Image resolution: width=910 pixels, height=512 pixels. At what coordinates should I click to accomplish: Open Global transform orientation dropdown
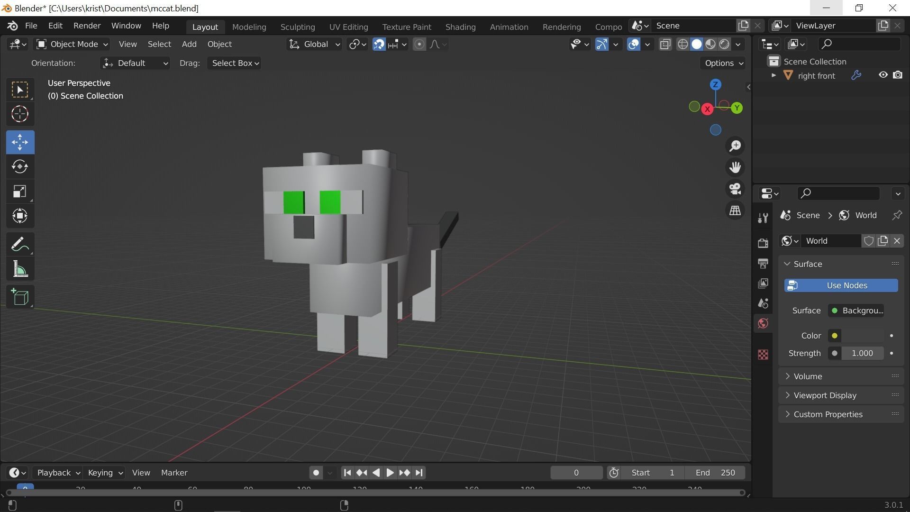click(314, 44)
